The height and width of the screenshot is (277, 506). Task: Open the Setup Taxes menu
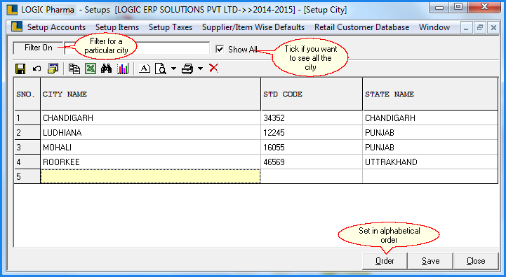(171, 27)
